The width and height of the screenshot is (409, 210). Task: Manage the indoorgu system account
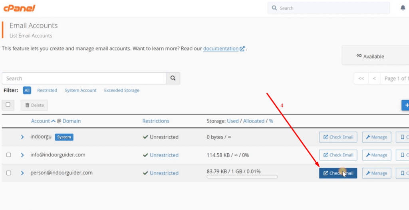pos(376,137)
